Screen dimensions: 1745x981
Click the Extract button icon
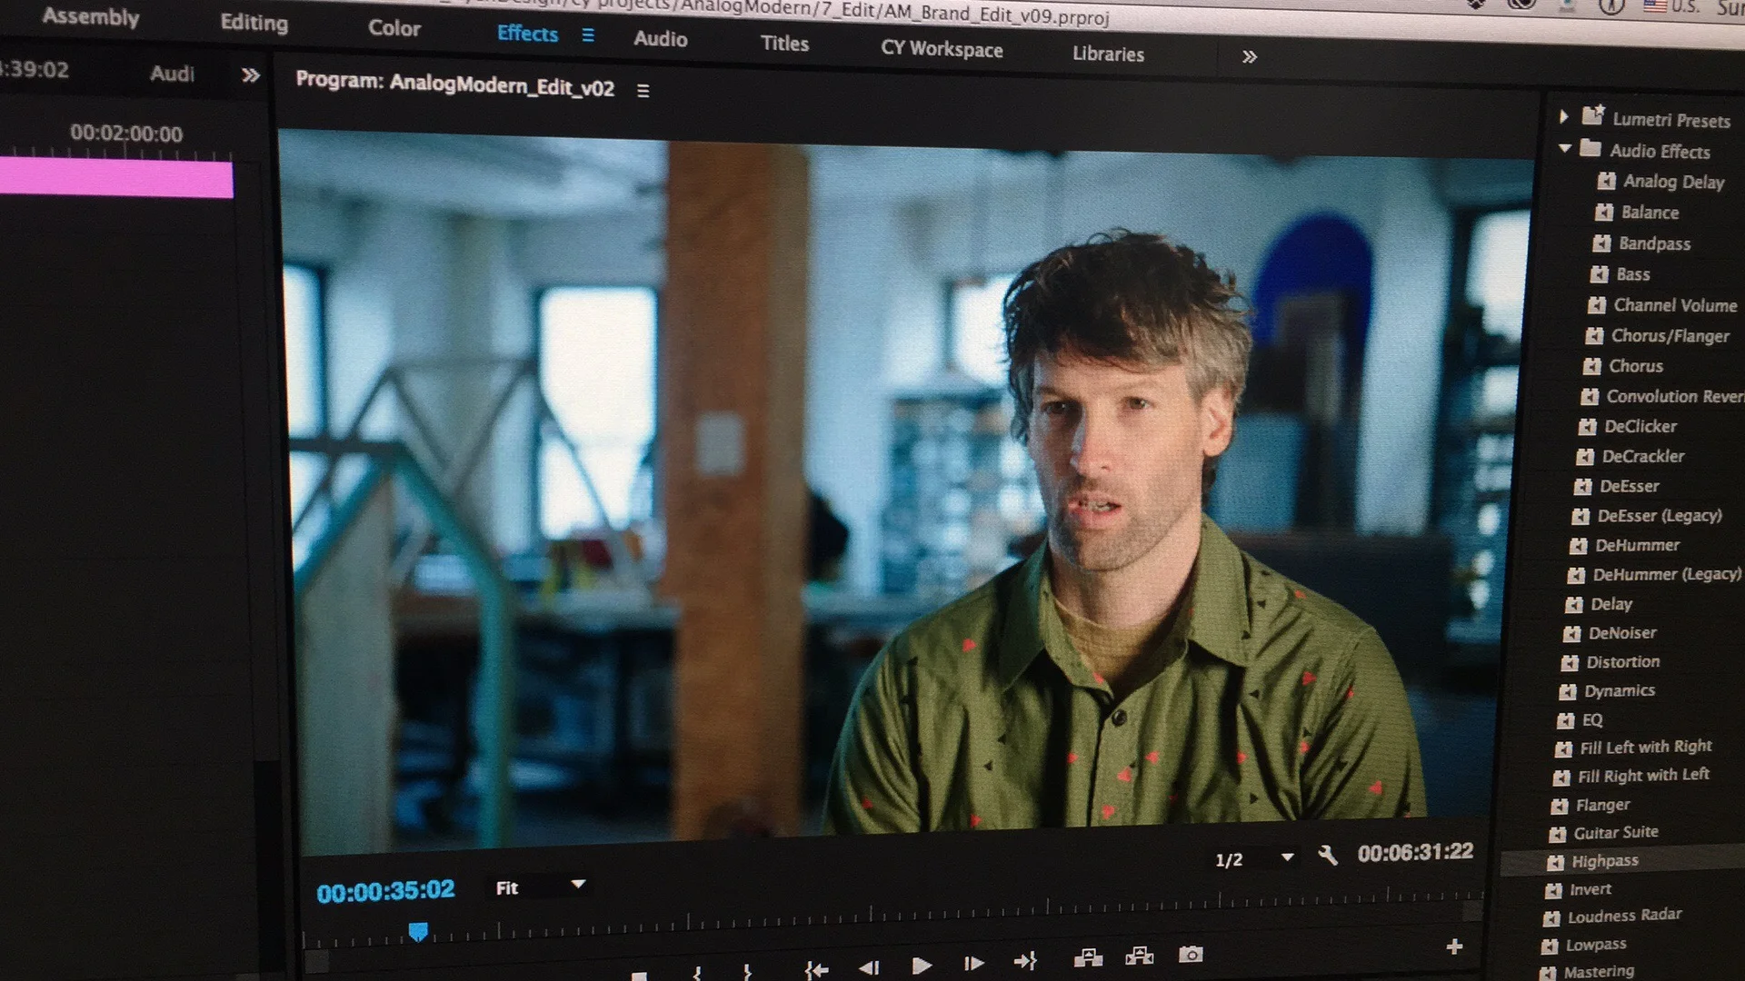1139,956
